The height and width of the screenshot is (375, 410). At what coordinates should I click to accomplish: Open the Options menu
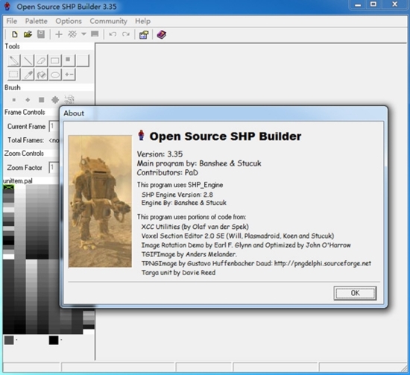click(x=69, y=21)
